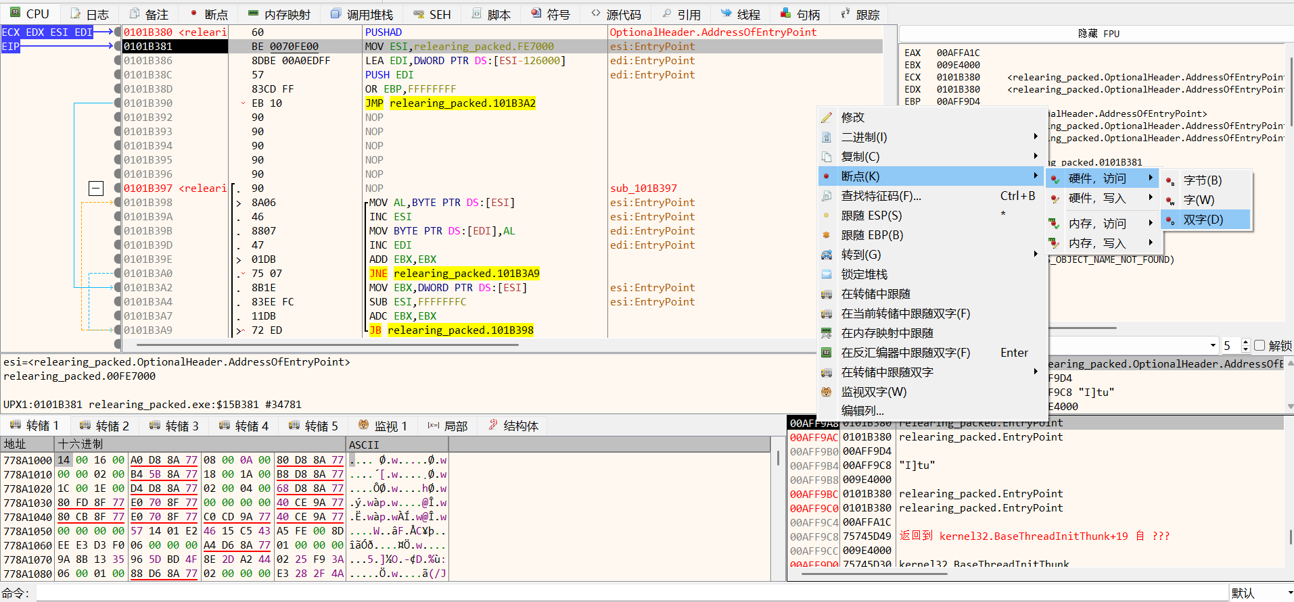Click the 查找特征码(F) search icon
This screenshot has height=602, width=1294.
click(826, 196)
